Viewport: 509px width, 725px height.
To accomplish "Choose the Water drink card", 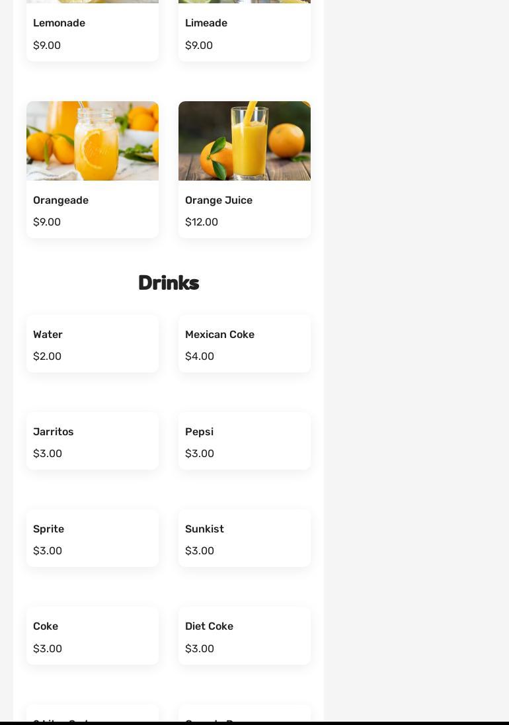I will 93,343.
